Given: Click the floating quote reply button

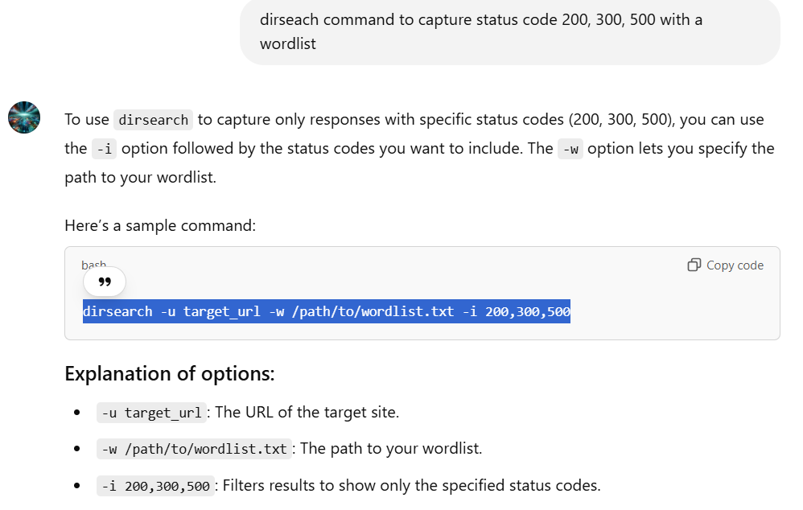Looking at the screenshot, I should [105, 282].
